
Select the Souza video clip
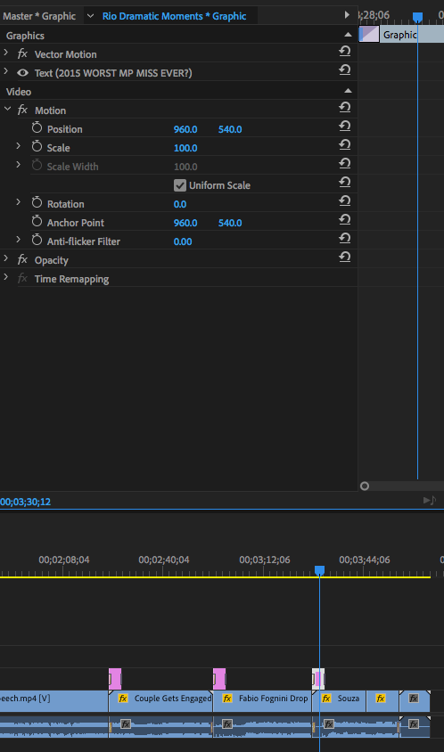[340, 701]
